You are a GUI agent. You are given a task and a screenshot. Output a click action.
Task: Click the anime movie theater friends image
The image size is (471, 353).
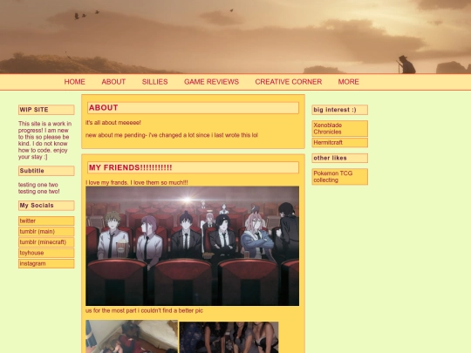(192, 246)
